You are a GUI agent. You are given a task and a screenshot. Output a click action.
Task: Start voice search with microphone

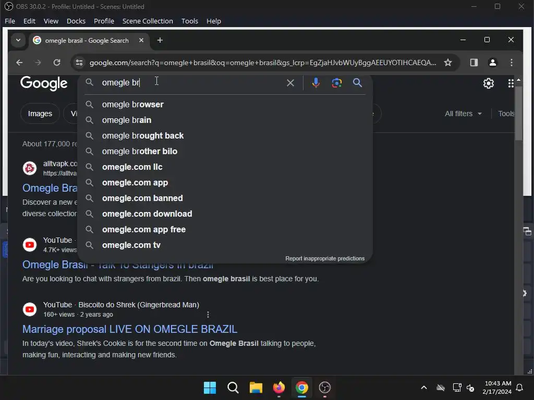[x=315, y=83]
